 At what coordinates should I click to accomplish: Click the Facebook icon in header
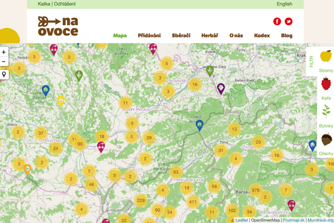click(277, 22)
